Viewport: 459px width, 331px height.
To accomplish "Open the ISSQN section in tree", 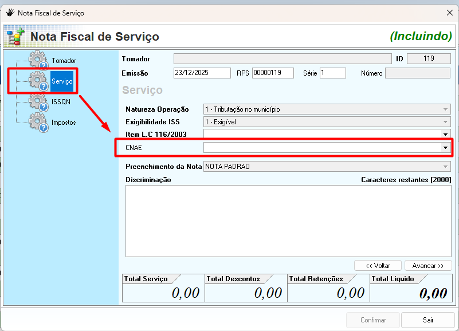I will point(60,102).
